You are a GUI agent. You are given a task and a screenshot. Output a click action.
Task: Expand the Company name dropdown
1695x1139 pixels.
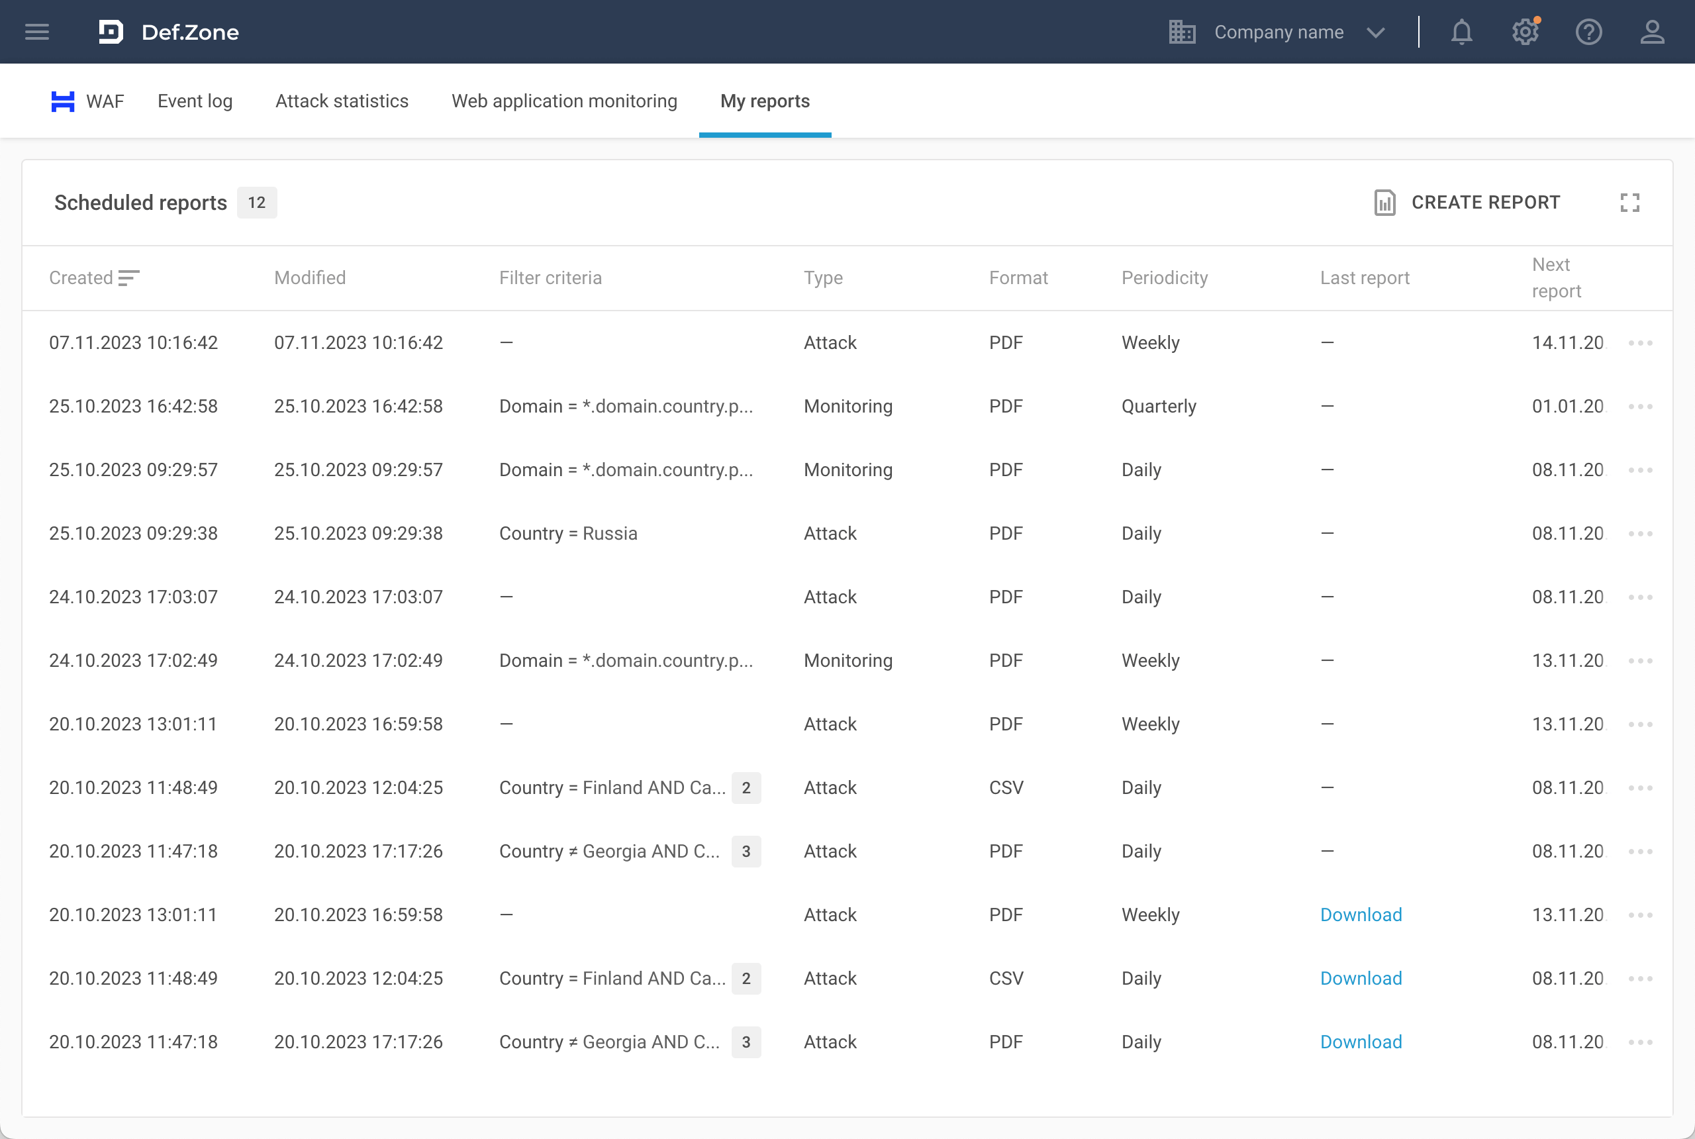tap(1375, 32)
